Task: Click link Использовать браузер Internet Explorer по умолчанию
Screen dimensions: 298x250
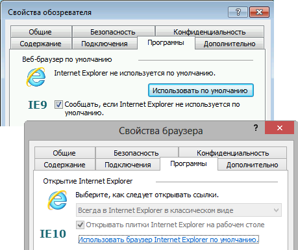Action: (168, 240)
